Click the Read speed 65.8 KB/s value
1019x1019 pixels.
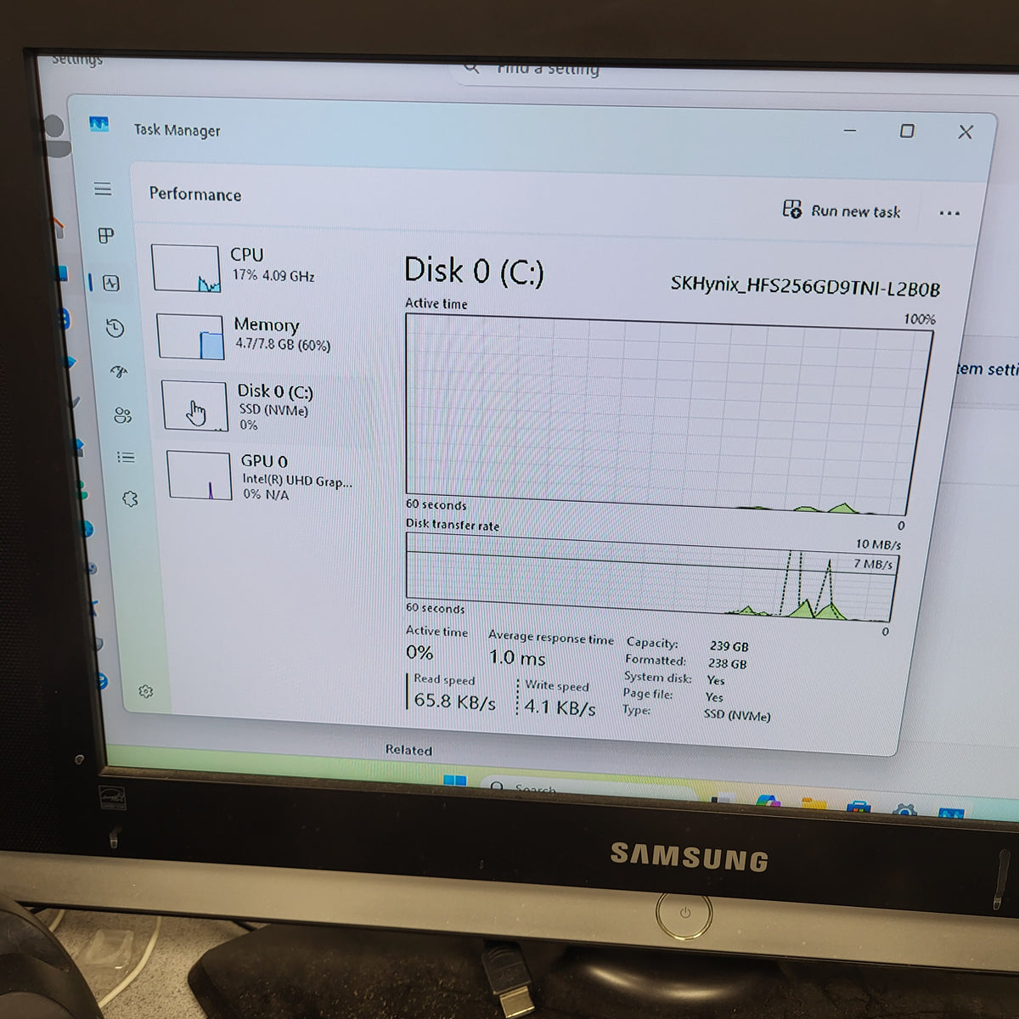point(454,701)
